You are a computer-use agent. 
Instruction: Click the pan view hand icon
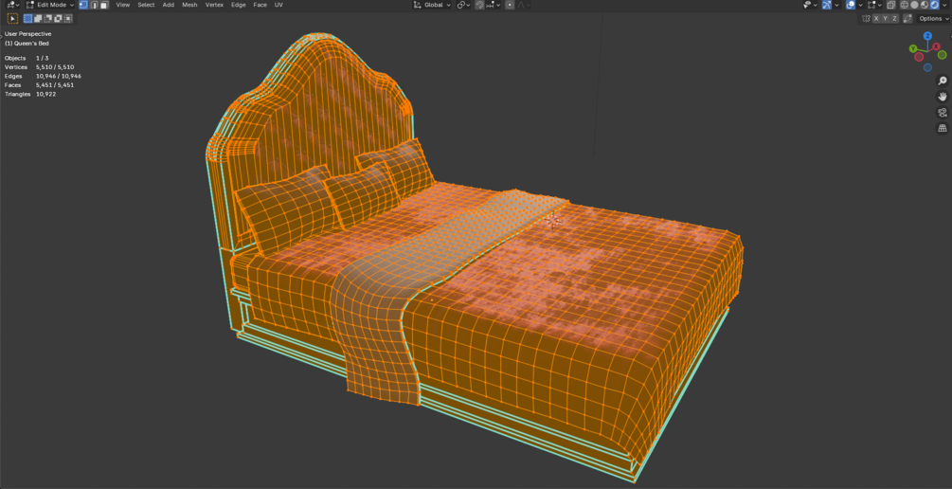coord(943,97)
